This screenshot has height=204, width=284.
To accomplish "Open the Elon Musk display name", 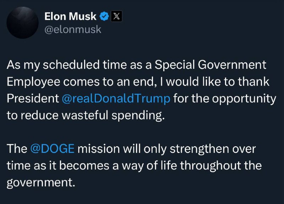I will [70, 16].
